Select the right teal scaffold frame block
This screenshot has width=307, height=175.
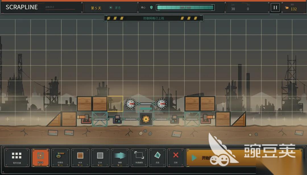tap(192, 119)
